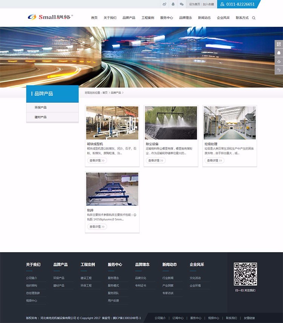This screenshot has width=283, height=323.
Task: Open footer link 专家访谈
Action: pyautogui.click(x=168, y=293)
